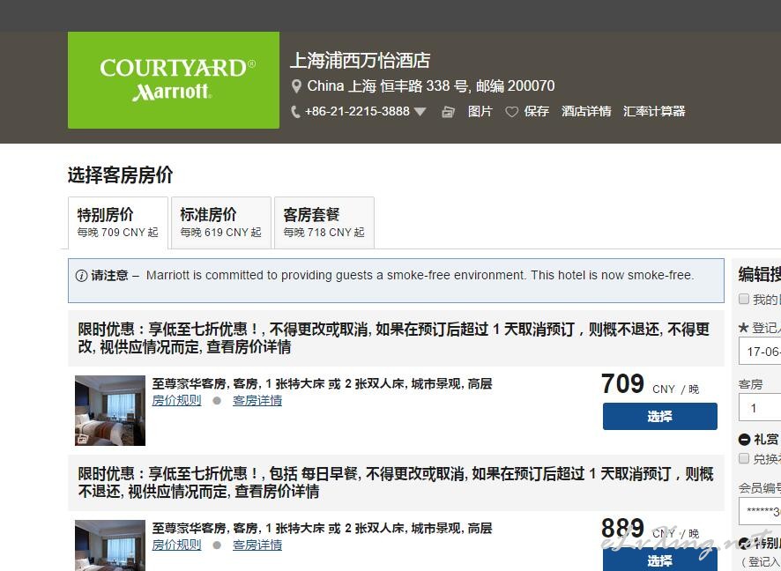
Task: Click the check-in date field showing 17-06
Action: pyautogui.click(x=760, y=352)
